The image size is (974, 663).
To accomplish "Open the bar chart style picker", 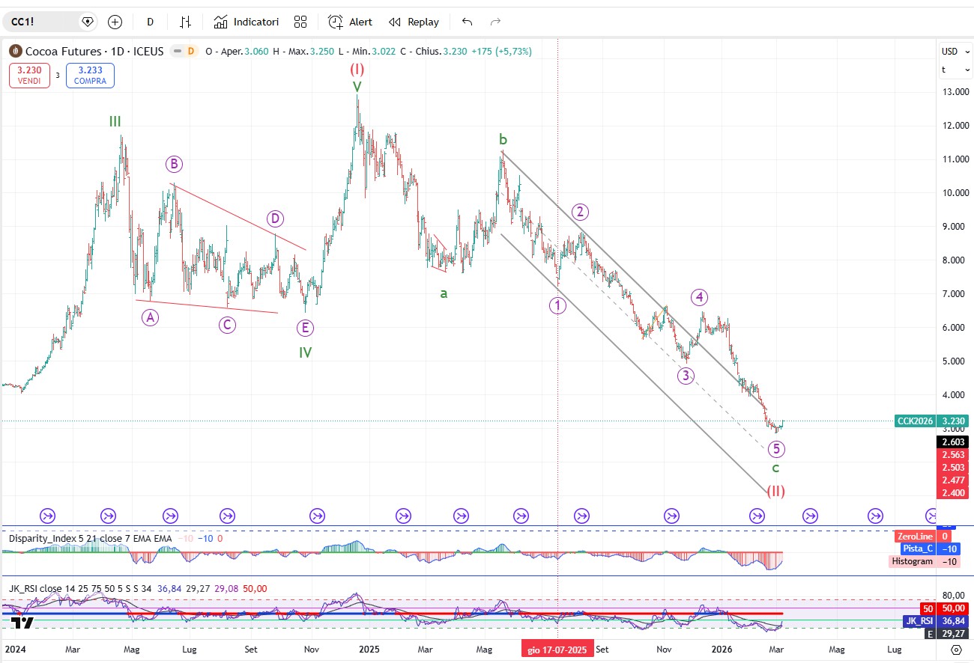I will 185,22.
